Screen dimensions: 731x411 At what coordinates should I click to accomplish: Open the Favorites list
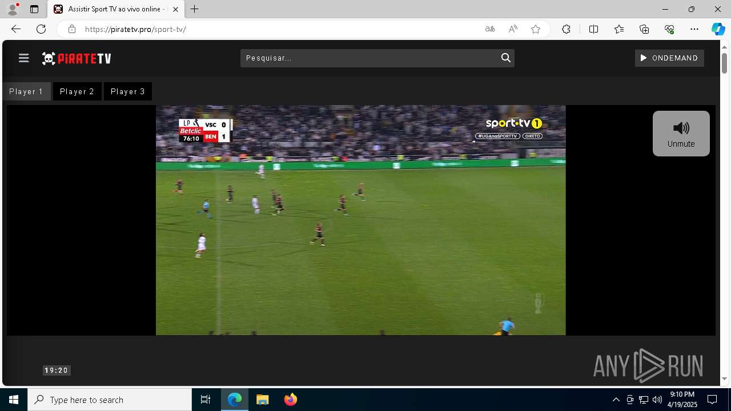pos(619,29)
